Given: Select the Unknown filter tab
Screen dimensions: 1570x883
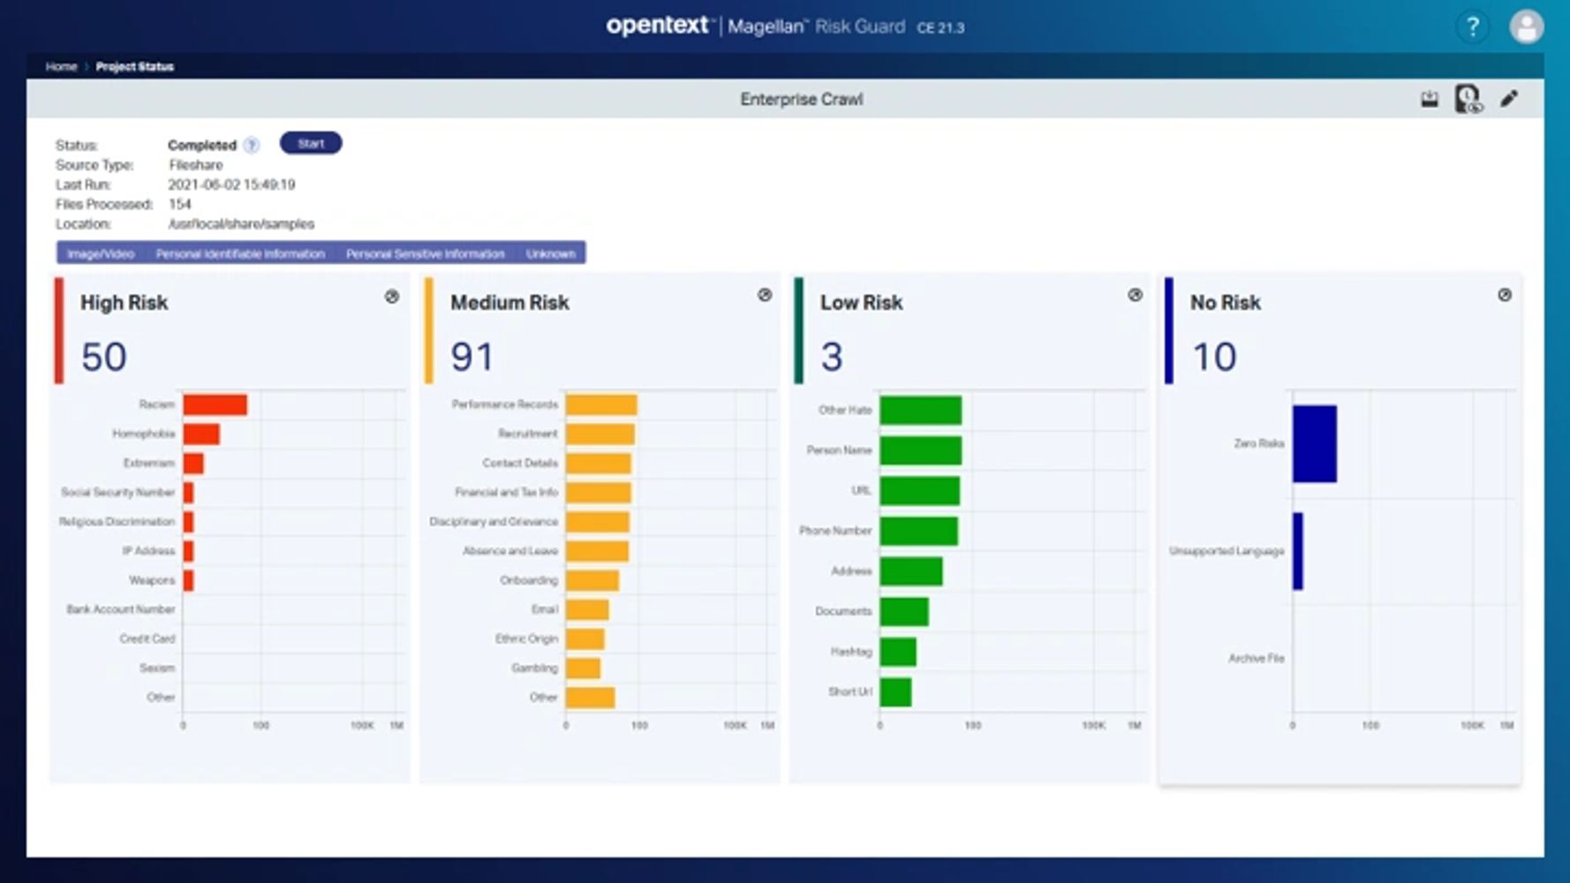Looking at the screenshot, I should pyautogui.click(x=550, y=253).
